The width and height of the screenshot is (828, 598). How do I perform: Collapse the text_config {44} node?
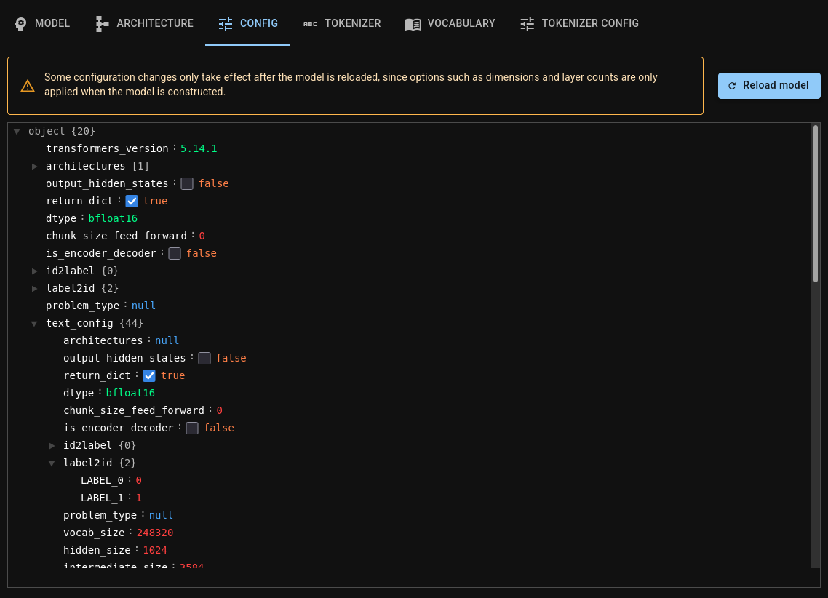[x=34, y=324]
